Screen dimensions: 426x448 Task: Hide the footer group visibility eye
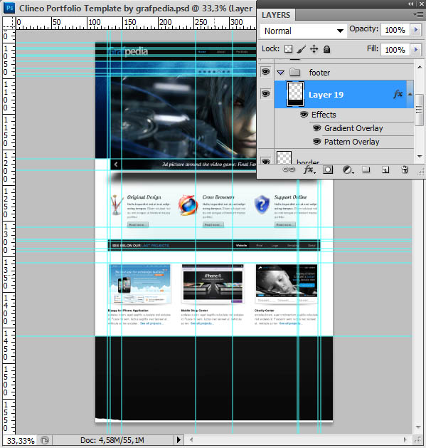coord(265,71)
